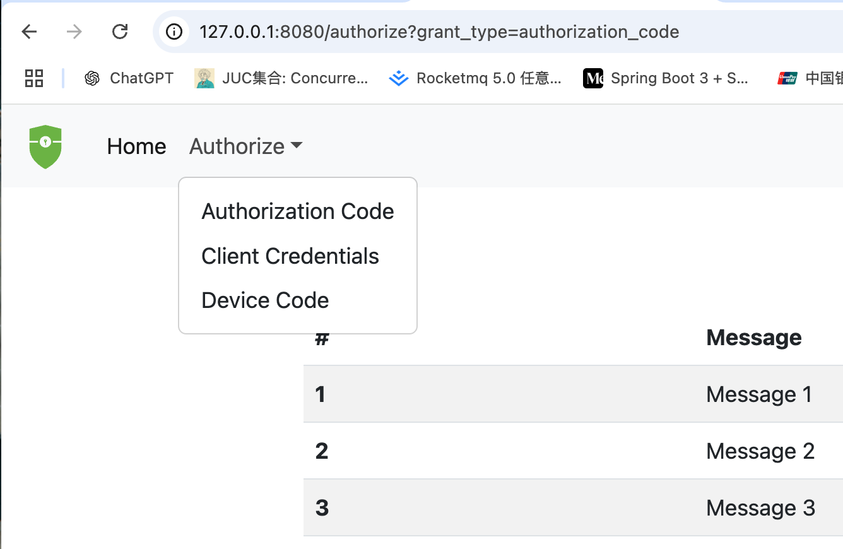Viewport: 843px width, 549px height.
Task: Select the Message 3 row
Action: coord(568,507)
